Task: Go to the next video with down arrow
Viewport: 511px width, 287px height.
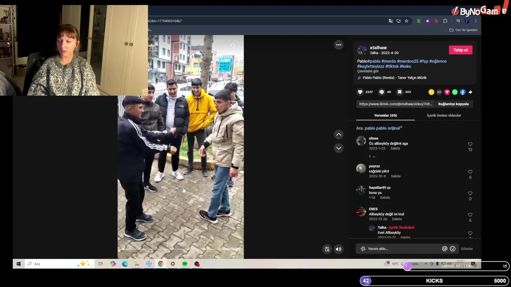Action: (339, 148)
